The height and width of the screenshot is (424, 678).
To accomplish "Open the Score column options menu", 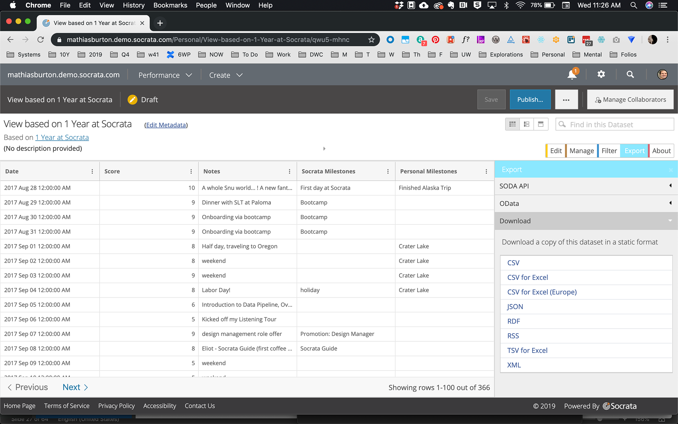I will (x=191, y=171).
